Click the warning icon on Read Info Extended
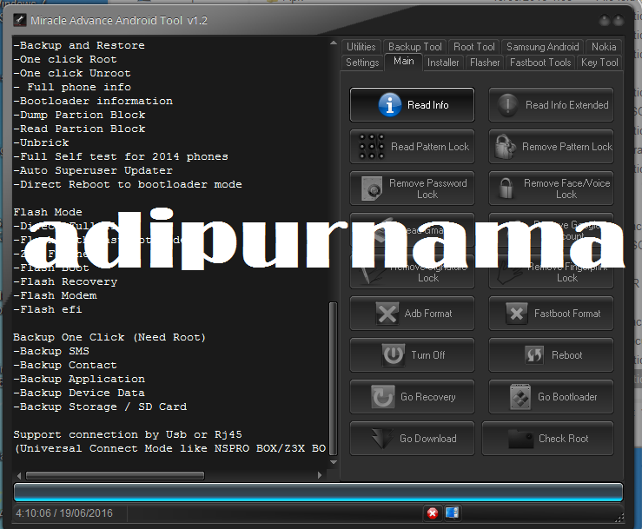The width and height of the screenshot is (642, 529). [x=507, y=105]
